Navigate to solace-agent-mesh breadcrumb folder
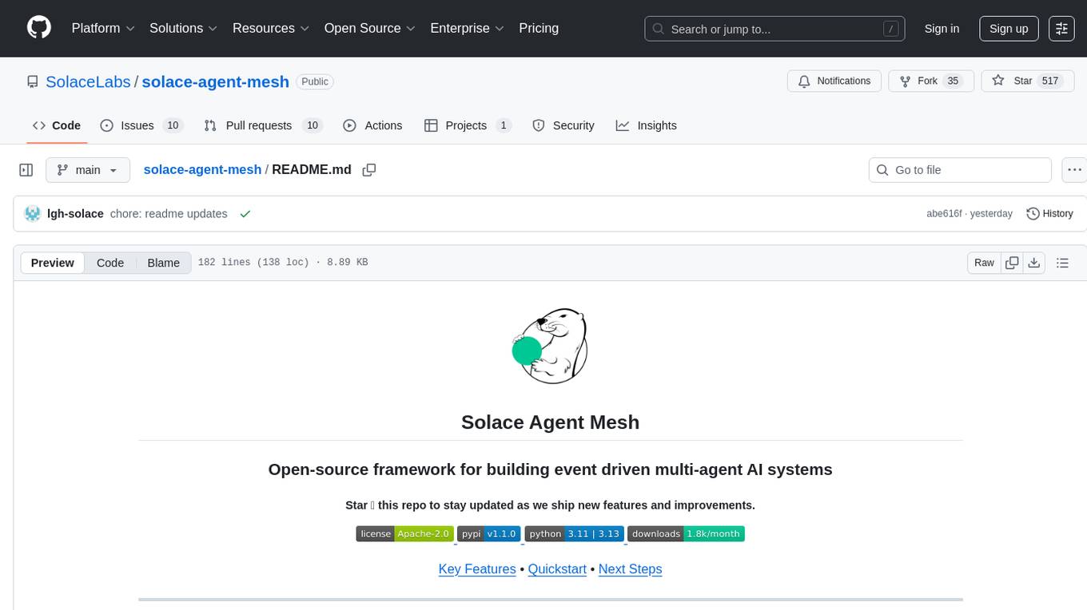The image size is (1087, 610). (x=202, y=169)
